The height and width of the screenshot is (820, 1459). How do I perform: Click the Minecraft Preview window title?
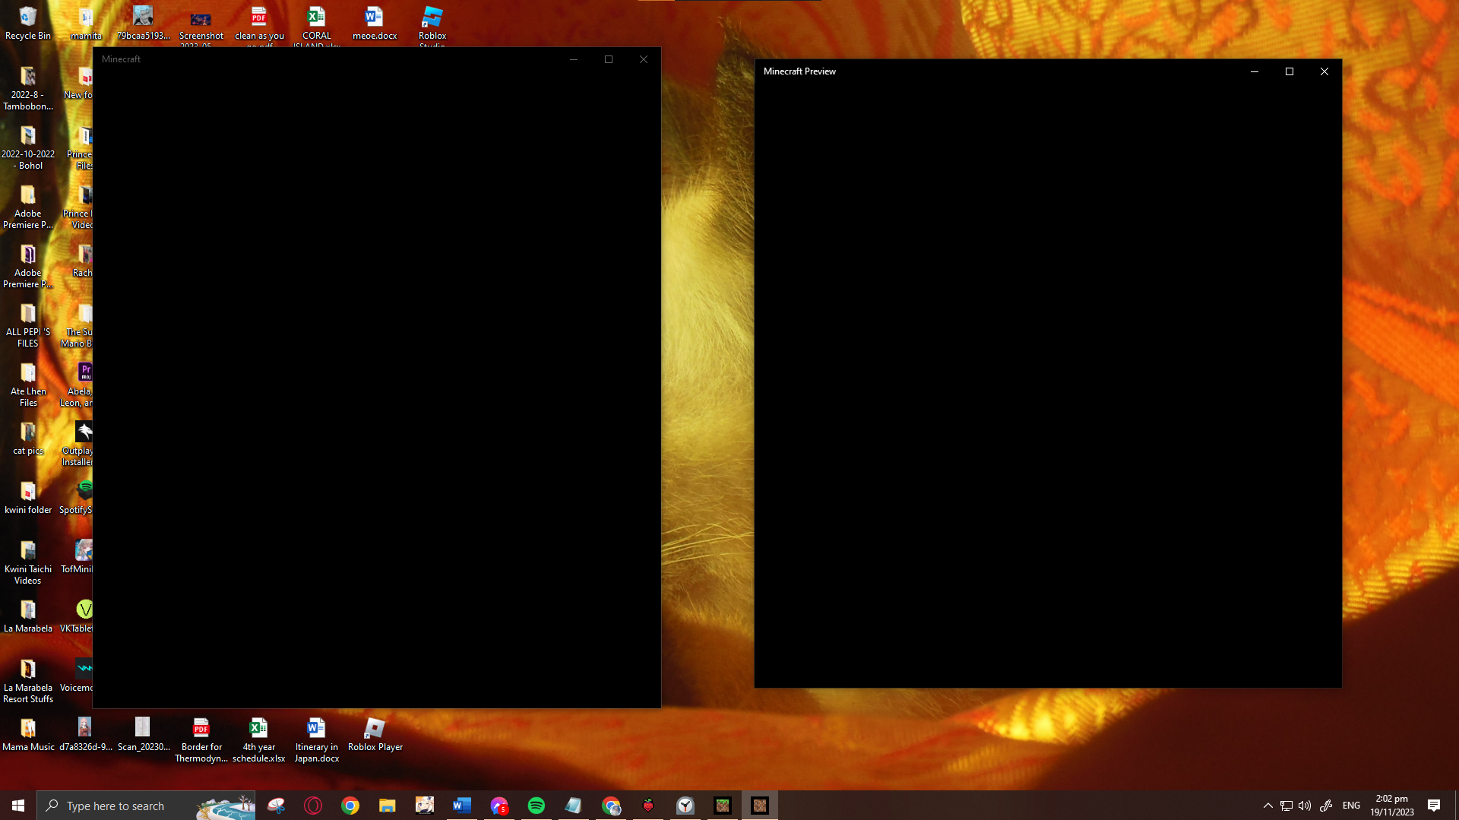799,71
